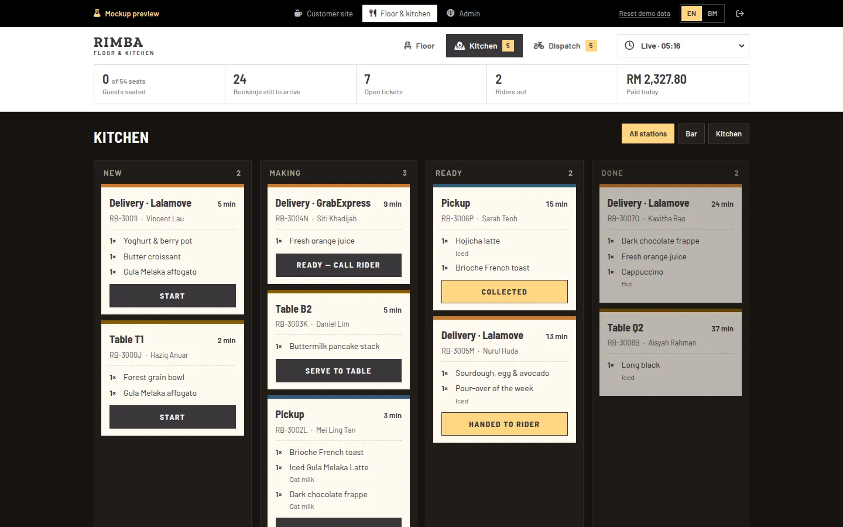843x527 pixels.
Task: Open the Live 05:16 time dropdown
Action: [683, 46]
